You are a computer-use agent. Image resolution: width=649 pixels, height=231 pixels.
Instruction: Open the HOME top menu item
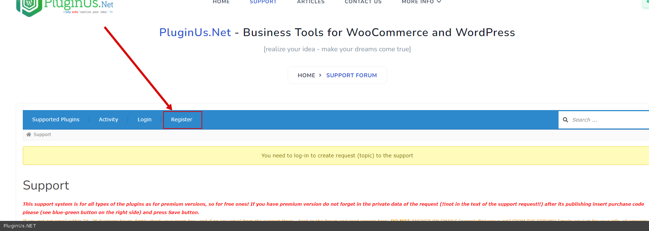point(221,2)
